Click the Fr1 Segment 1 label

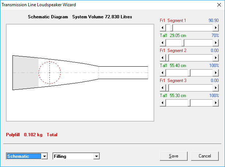pos(173,21)
